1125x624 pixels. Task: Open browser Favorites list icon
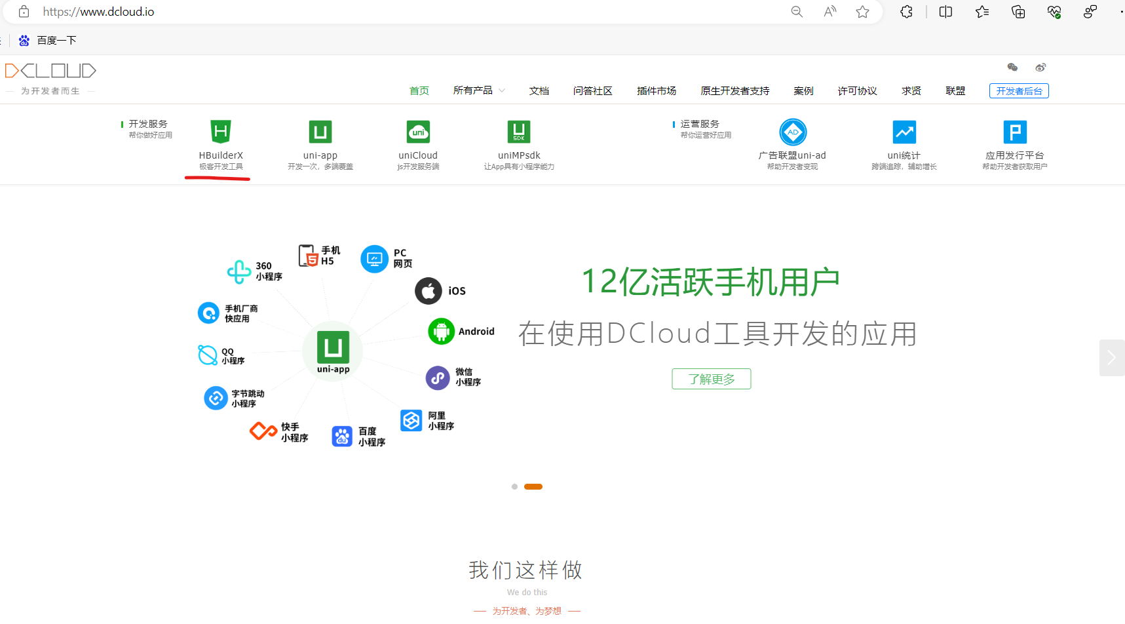[982, 12]
